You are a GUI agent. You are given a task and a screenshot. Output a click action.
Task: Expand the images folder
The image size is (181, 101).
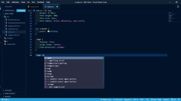10,38
